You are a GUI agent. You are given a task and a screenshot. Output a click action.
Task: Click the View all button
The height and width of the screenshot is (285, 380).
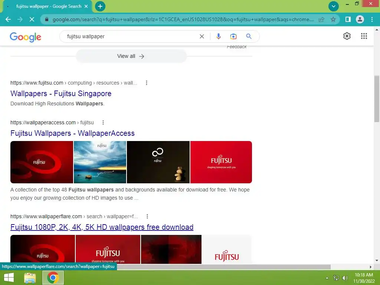pos(131,56)
